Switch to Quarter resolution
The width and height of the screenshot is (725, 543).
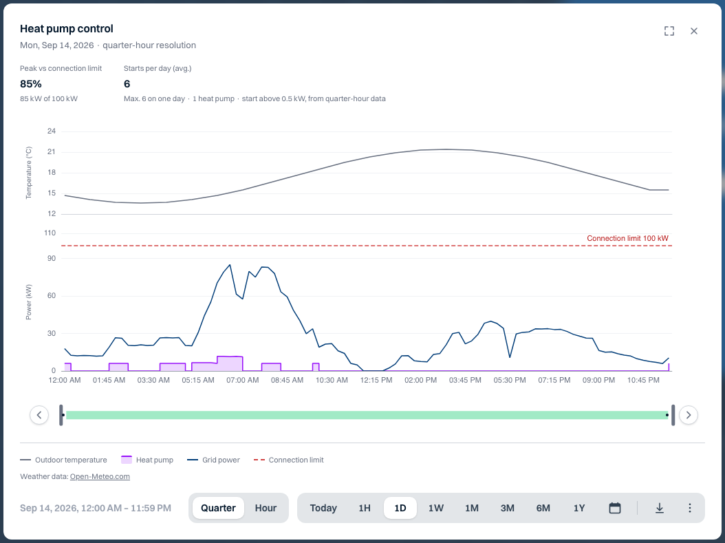point(218,508)
